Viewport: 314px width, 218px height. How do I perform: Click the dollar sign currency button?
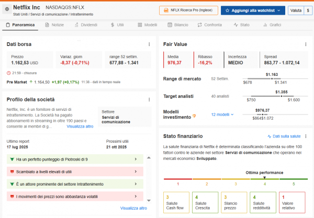click(307, 10)
